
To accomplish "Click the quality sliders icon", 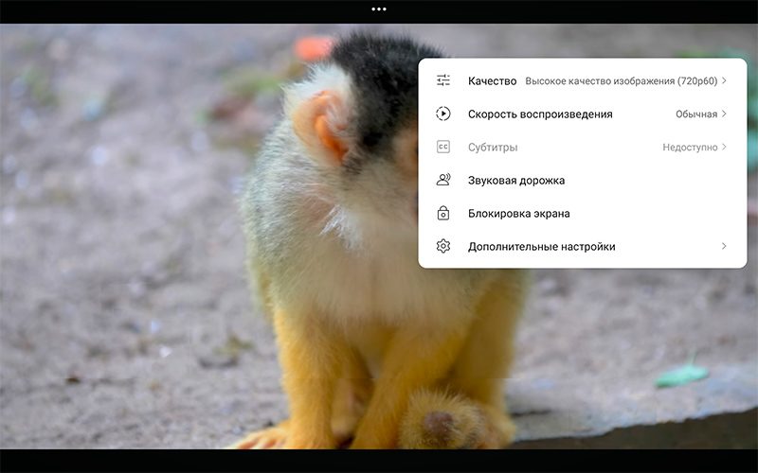I will 443,81.
